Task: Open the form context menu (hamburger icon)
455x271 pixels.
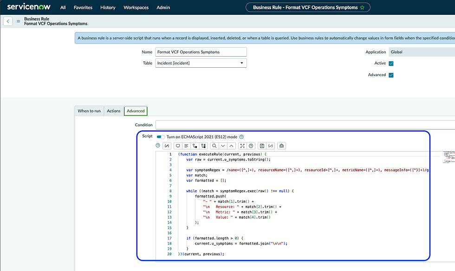Action: 18,21
